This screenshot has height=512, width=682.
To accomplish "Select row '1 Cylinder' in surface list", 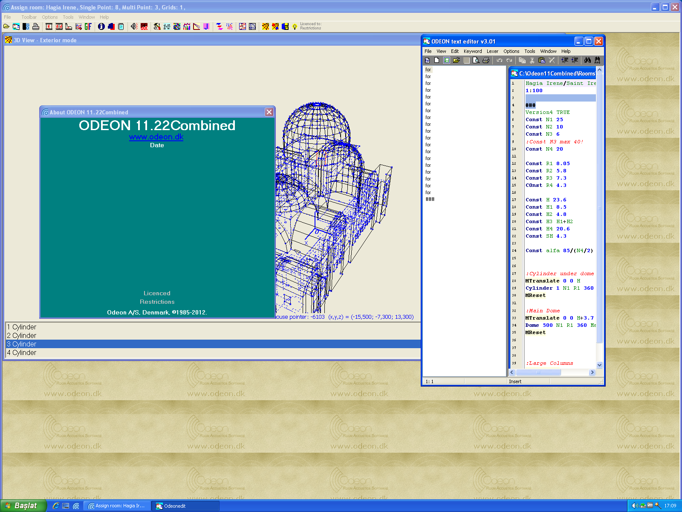I will click(x=213, y=327).
